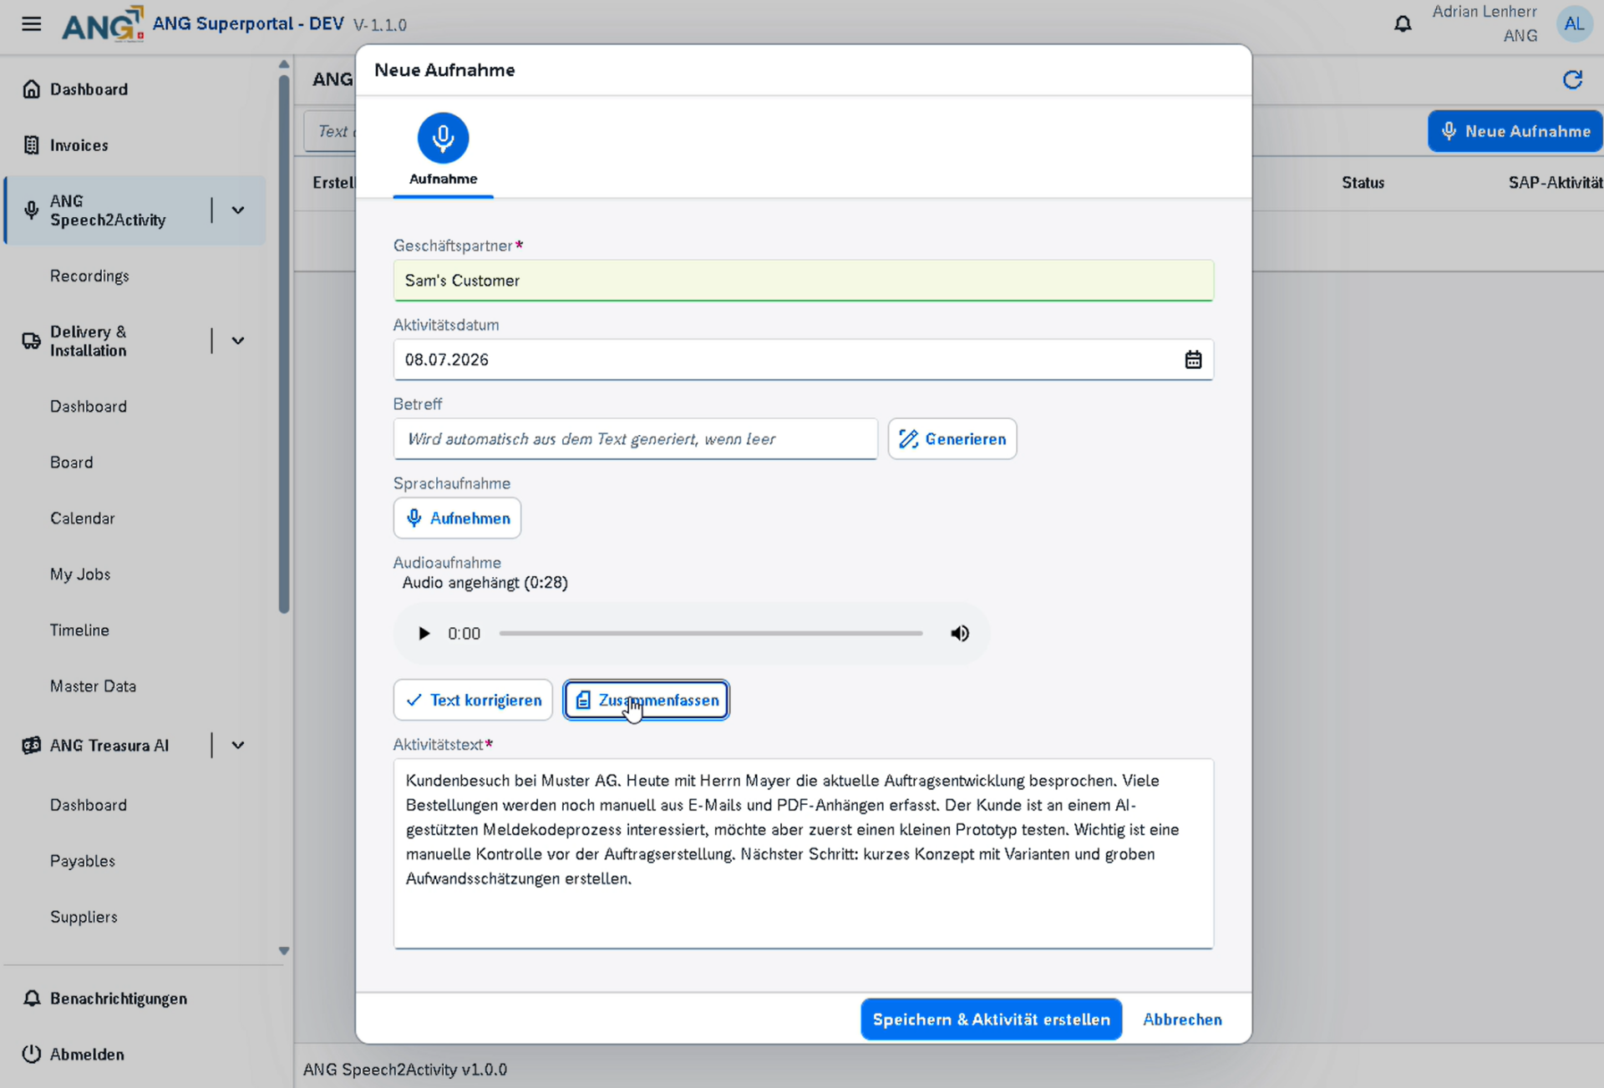
Task: Click the sidebar vertical scrollbar
Action: pos(284,344)
